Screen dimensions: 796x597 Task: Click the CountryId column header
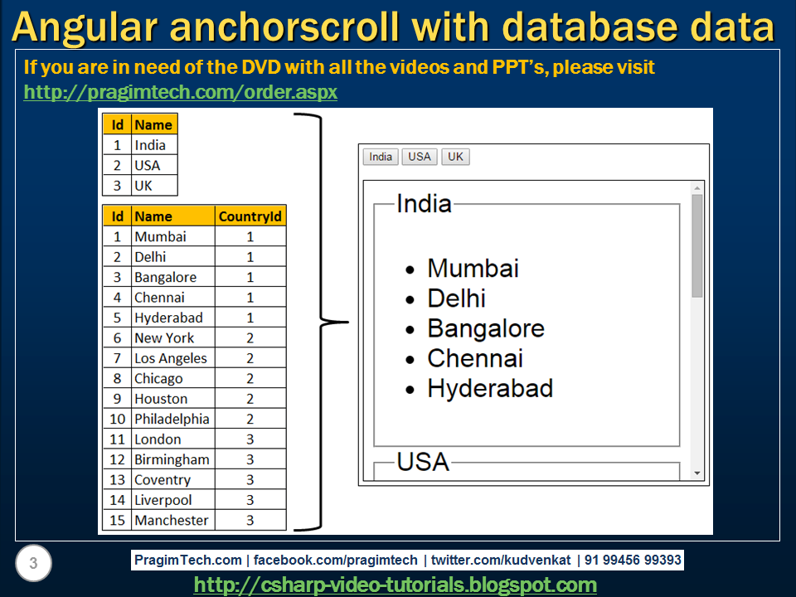(250, 216)
